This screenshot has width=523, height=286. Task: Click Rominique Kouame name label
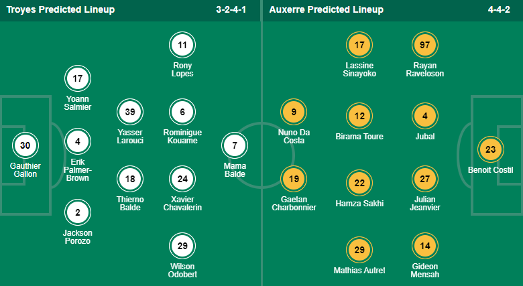182,137
